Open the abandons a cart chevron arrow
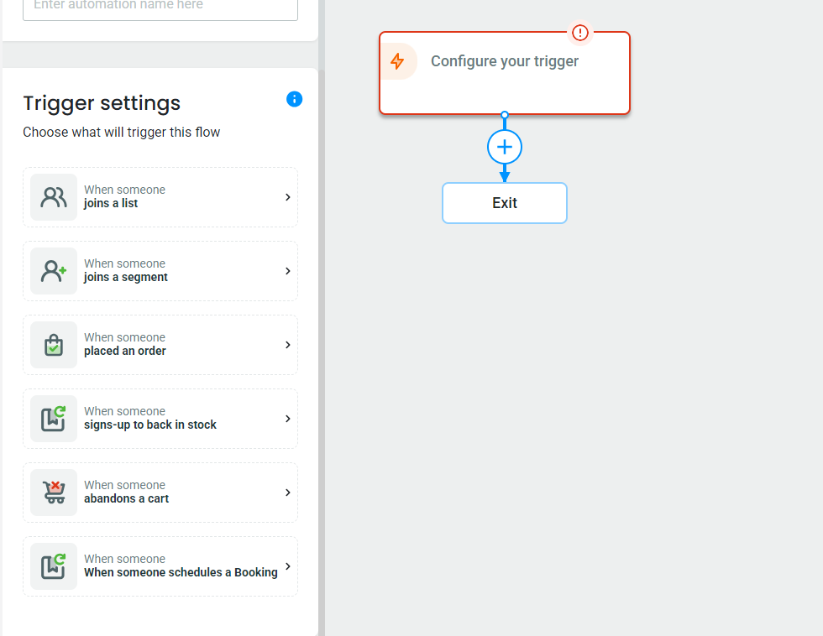Image resolution: width=823 pixels, height=636 pixels. tap(287, 493)
